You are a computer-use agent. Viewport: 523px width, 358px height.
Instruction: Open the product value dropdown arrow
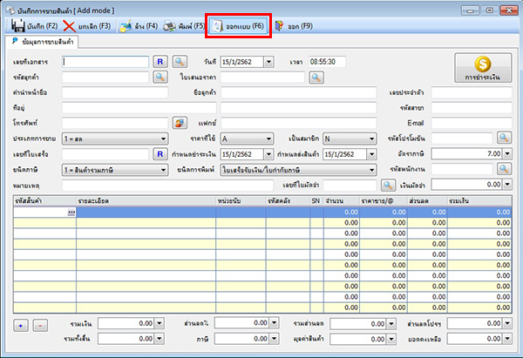(391, 339)
